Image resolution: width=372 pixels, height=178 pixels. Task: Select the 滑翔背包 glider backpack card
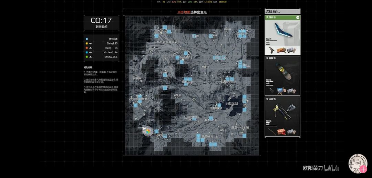pos(282,35)
